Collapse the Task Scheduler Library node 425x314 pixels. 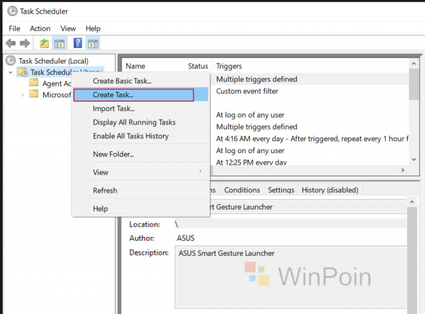pos(11,72)
